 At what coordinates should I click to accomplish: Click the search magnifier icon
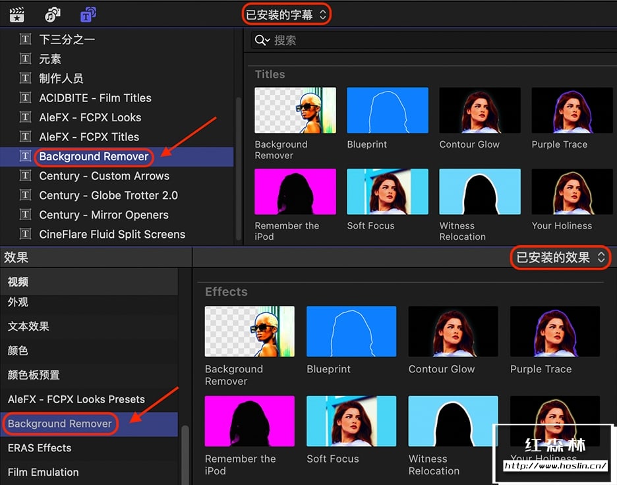[x=262, y=40]
